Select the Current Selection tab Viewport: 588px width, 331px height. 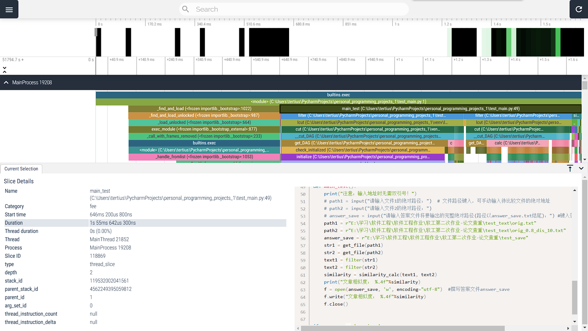click(x=21, y=169)
